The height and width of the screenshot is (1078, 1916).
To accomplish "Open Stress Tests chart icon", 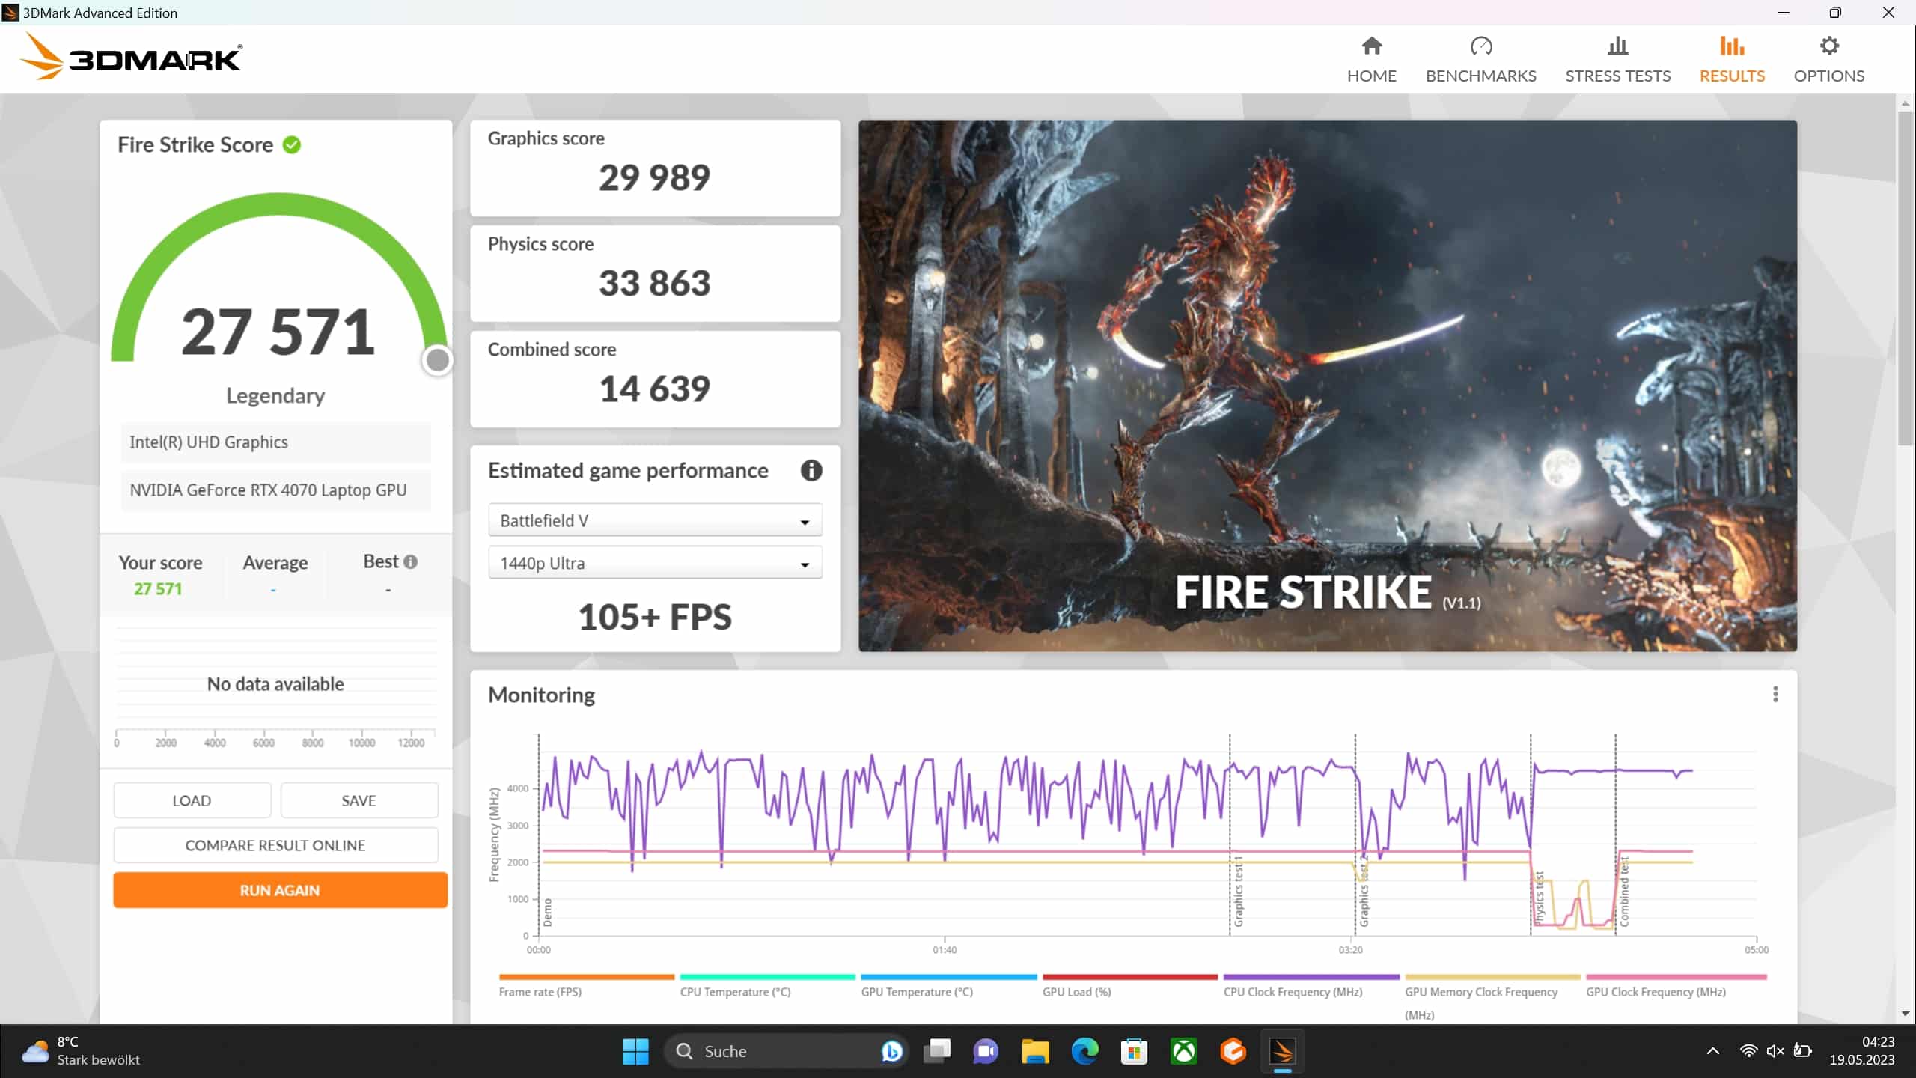I will pos(1617,46).
